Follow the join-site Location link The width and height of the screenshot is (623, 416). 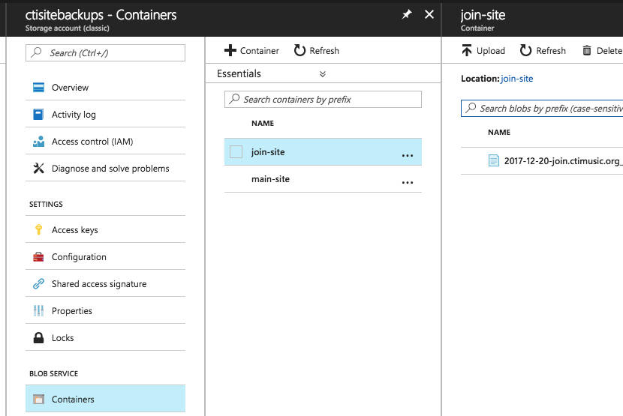[516, 79]
